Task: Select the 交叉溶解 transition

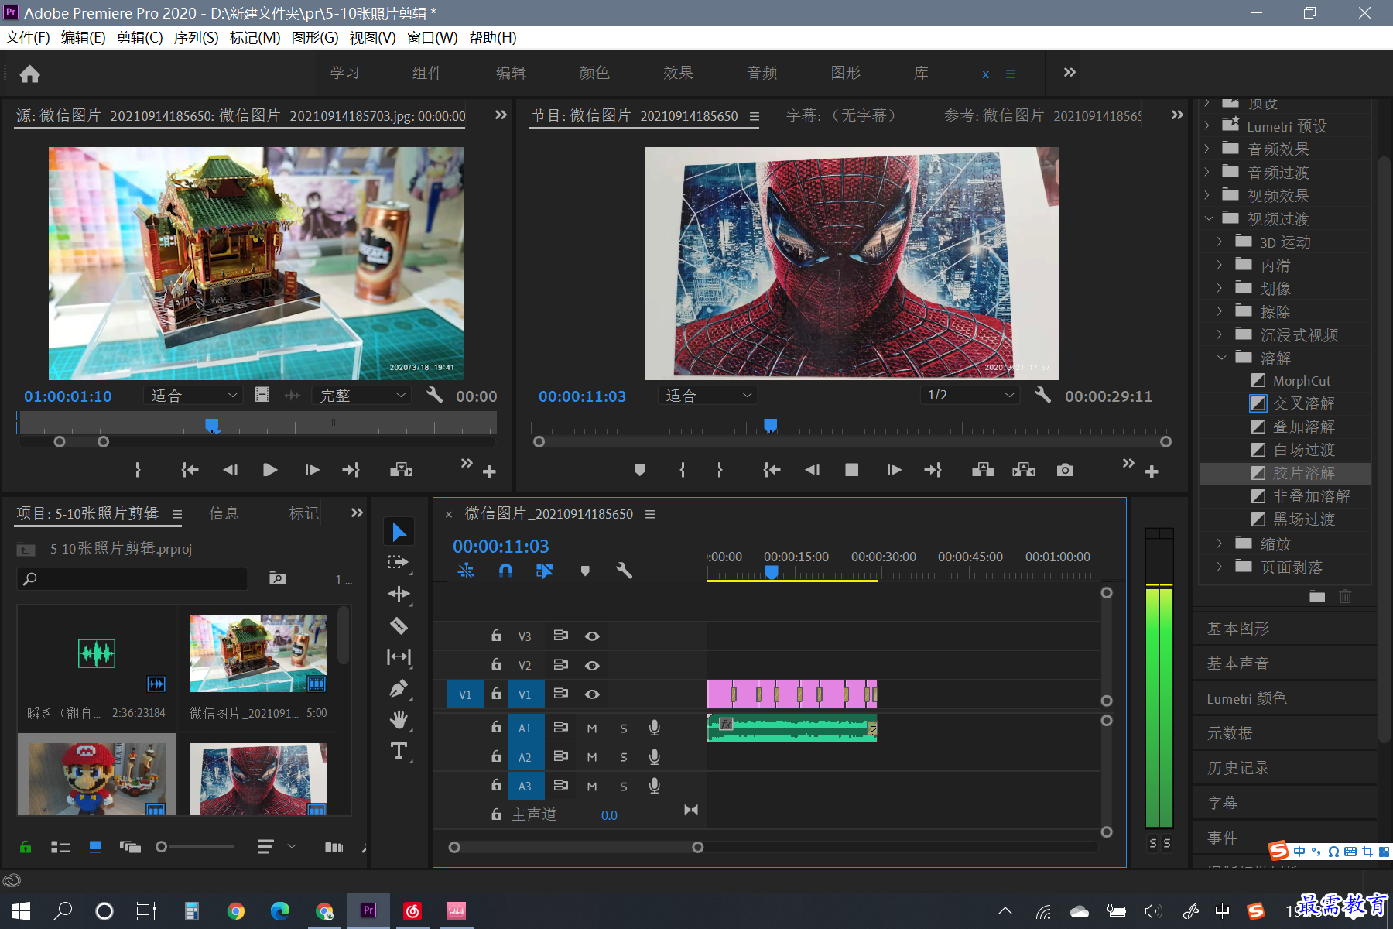Action: (1303, 403)
